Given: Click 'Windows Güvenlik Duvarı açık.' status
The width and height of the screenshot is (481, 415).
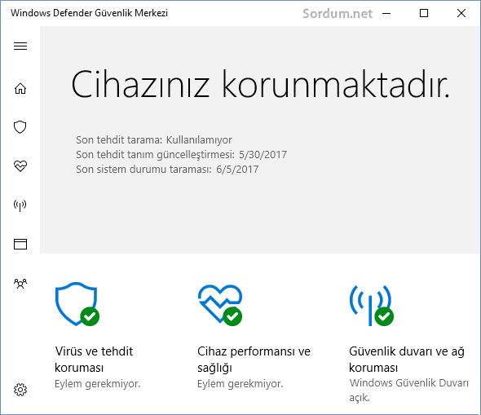Looking at the screenshot, I should (408, 391).
